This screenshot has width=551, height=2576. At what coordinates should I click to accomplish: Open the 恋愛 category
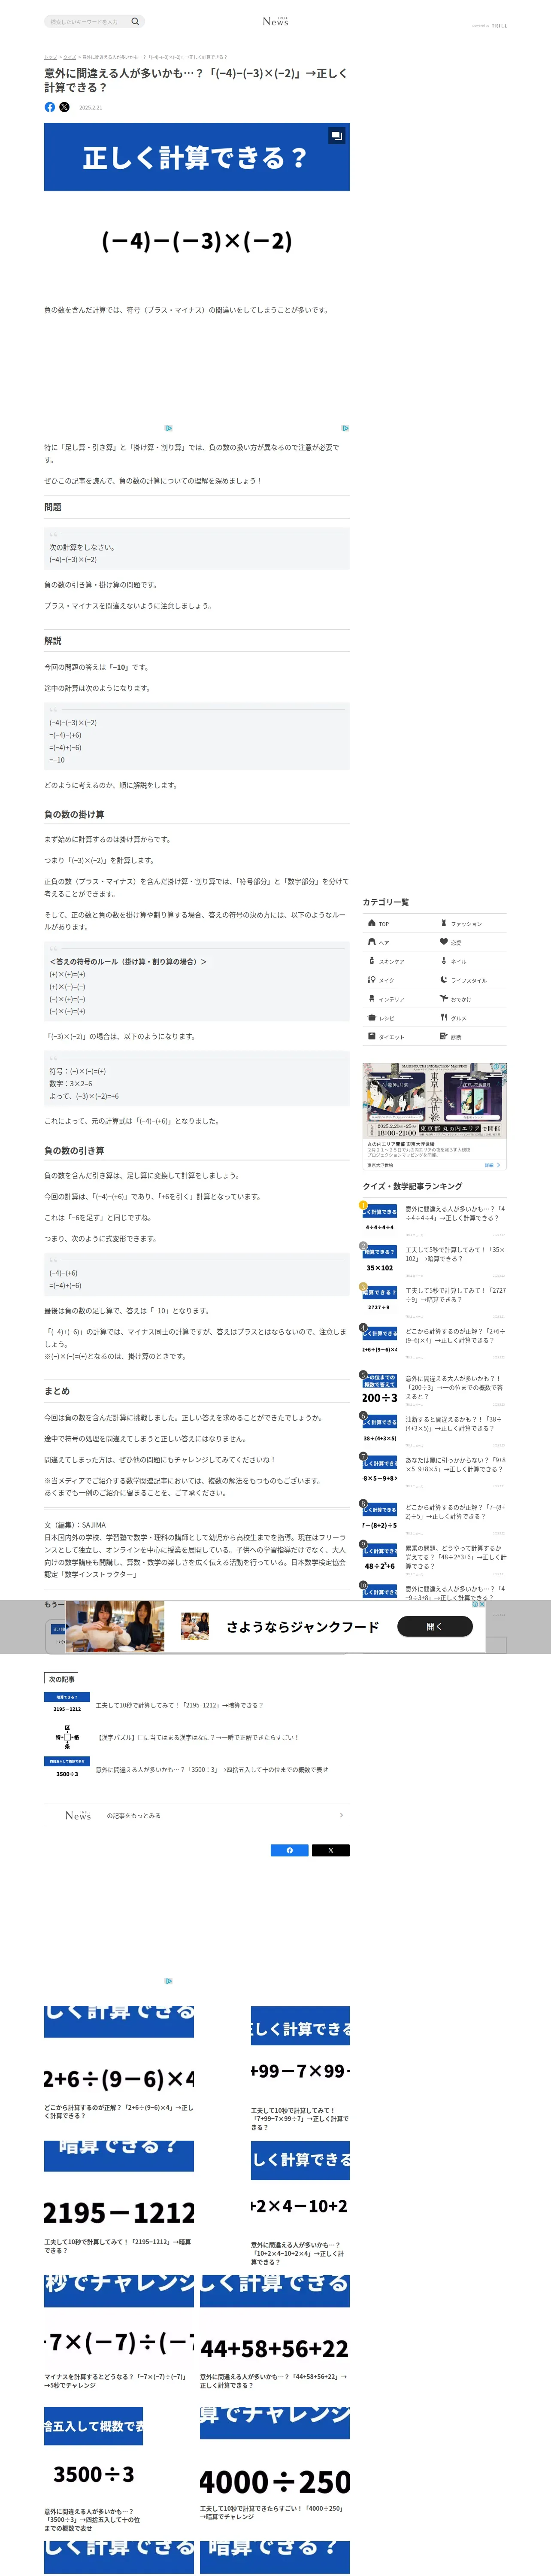pyautogui.click(x=471, y=942)
